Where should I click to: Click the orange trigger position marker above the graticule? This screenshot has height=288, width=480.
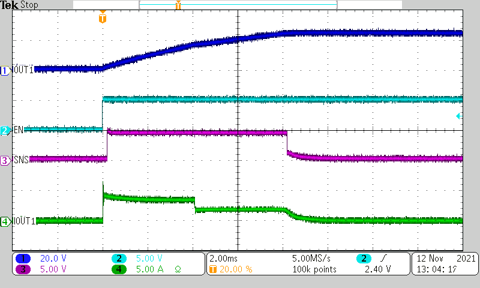(103, 17)
